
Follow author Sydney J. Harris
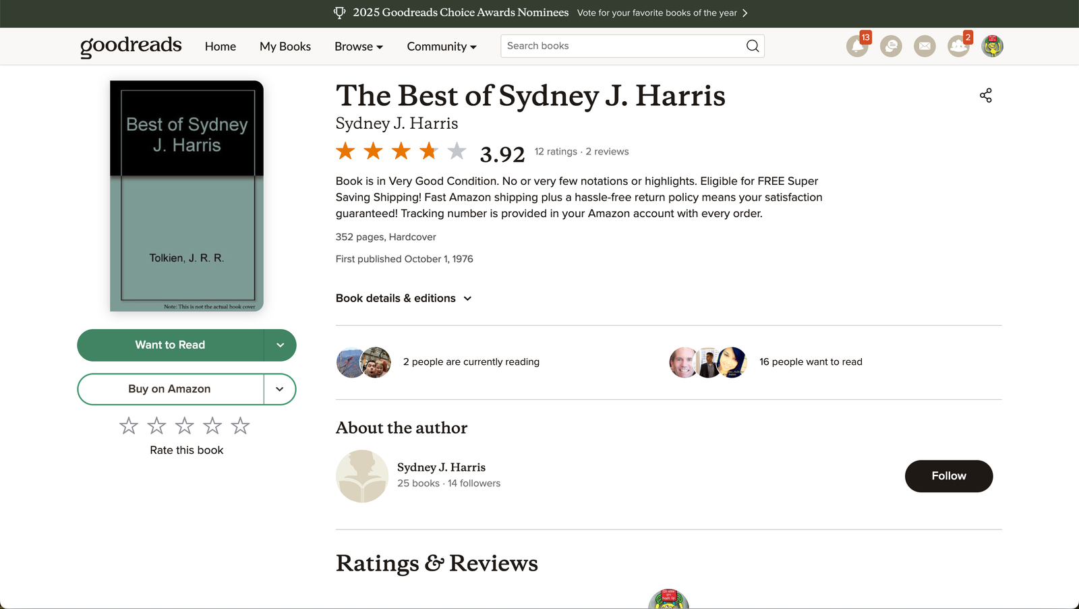click(948, 476)
